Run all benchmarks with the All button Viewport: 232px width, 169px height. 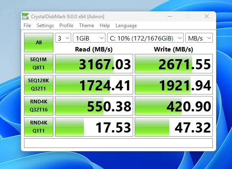pos(39,43)
